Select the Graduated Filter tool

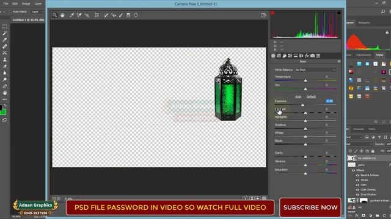128,15
